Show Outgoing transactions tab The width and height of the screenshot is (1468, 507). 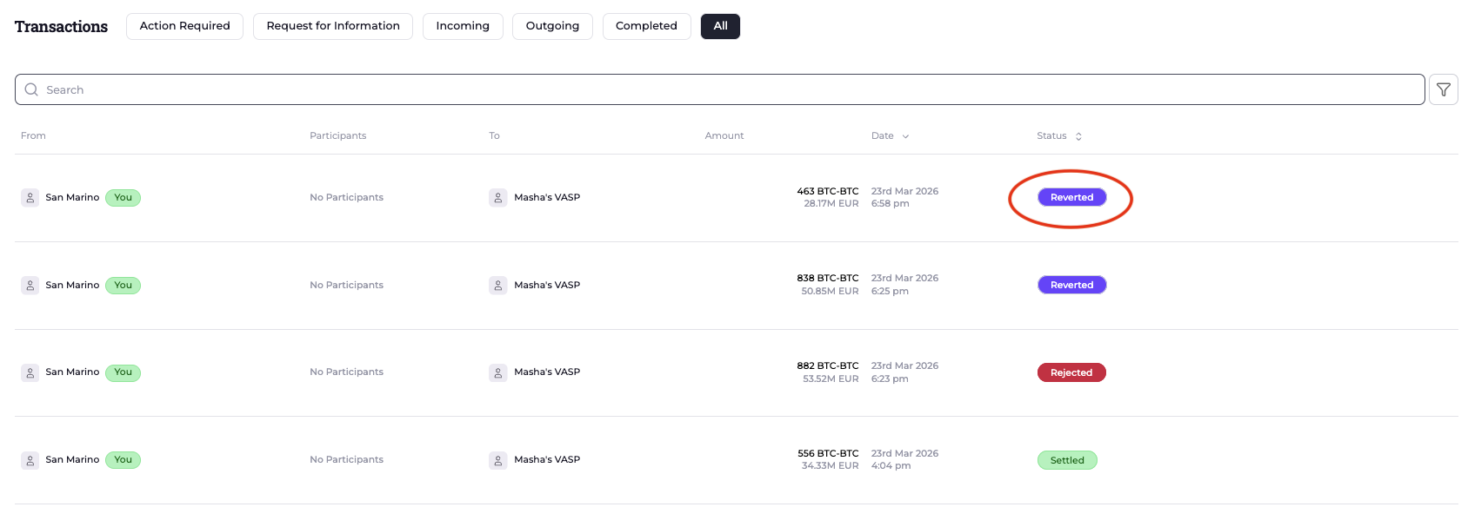pos(552,26)
